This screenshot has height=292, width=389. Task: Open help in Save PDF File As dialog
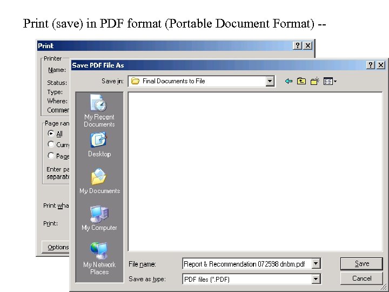(371, 65)
